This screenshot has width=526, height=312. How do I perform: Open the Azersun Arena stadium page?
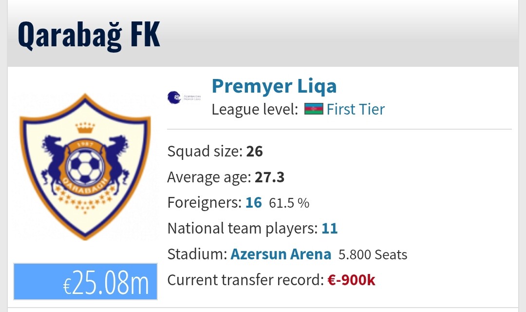281,254
